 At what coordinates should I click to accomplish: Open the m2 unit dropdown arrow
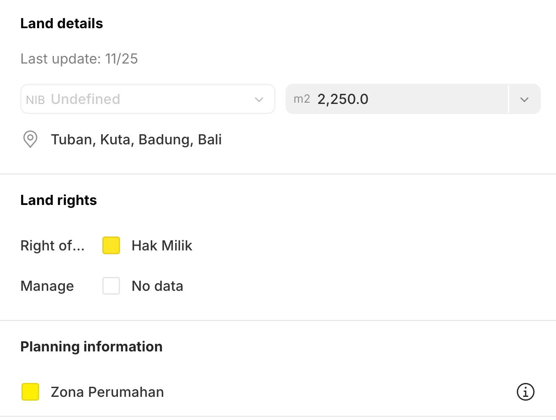click(524, 99)
